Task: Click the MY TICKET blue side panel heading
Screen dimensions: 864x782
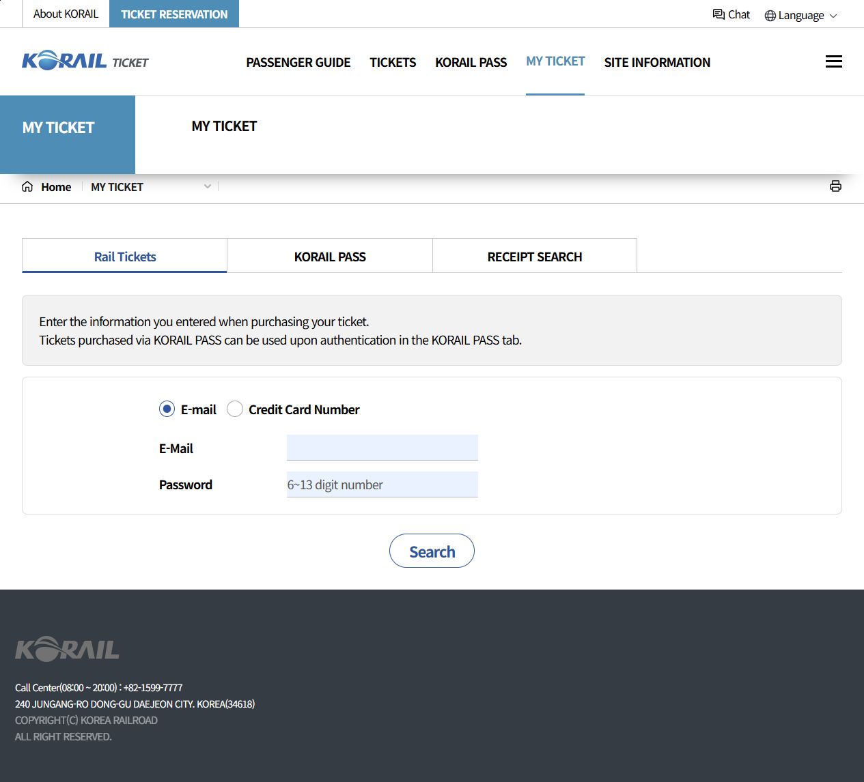Action: tap(58, 128)
